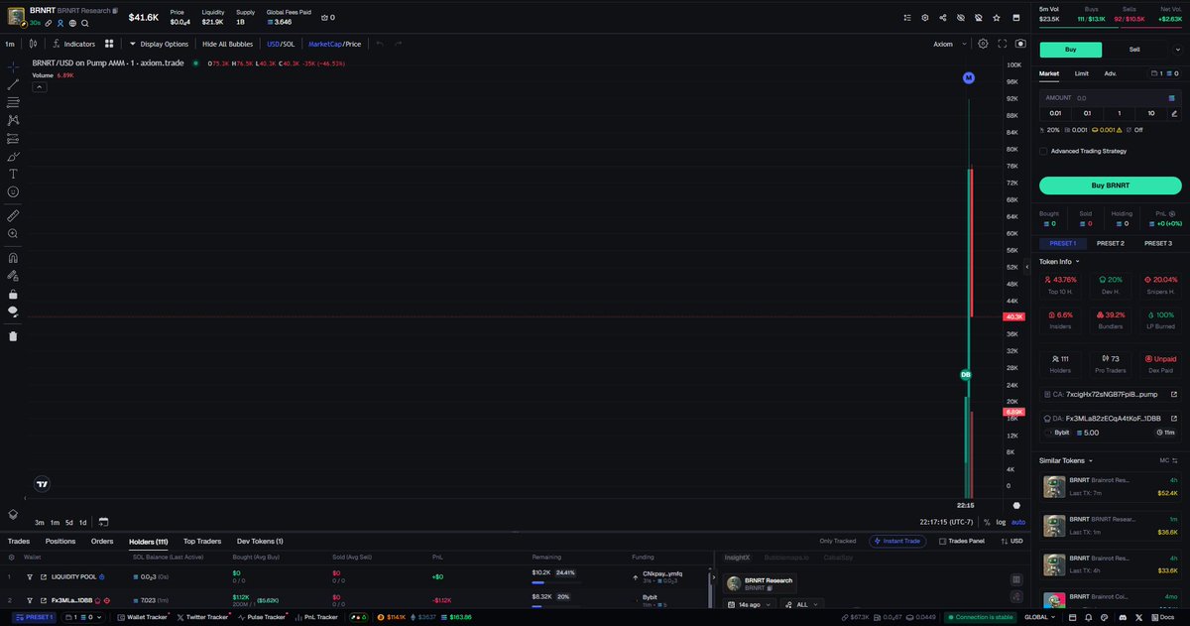Toggle Instant Trade mode

point(897,541)
